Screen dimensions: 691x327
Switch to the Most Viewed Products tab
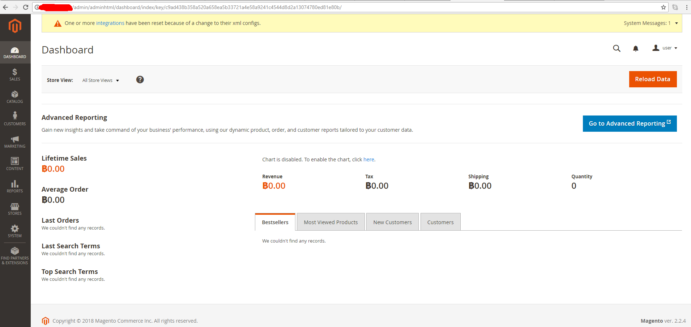click(x=330, y=222)
